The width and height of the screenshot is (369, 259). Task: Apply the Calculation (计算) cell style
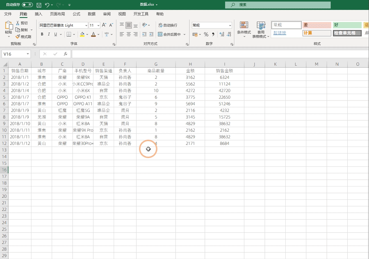pyautogui.click(x=317, y=33)
